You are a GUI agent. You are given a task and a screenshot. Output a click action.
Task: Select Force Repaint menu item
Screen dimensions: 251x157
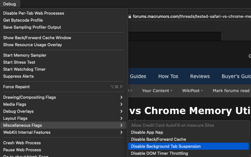17,87
